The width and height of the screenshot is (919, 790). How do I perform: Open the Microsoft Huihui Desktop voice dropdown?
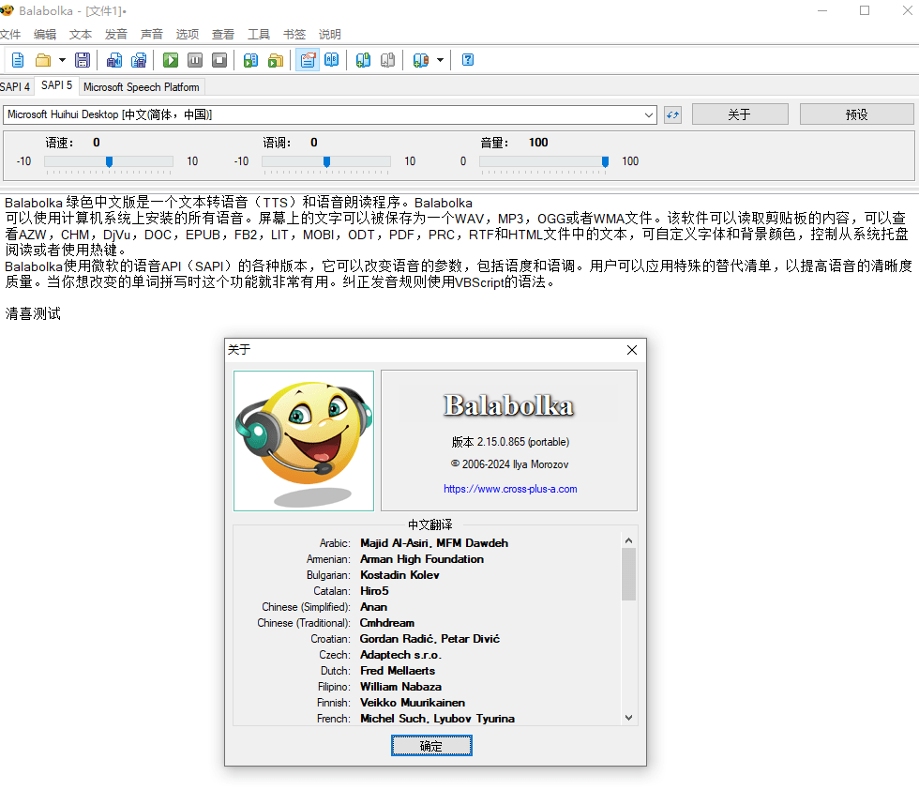(329, 115)
